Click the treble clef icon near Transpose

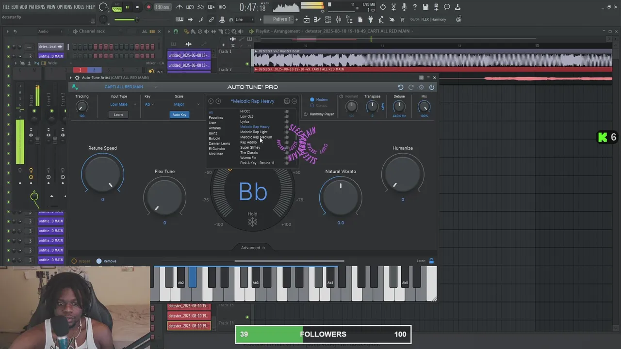[383, 107]
